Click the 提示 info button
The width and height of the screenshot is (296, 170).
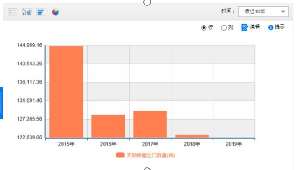tap(276, 27)
